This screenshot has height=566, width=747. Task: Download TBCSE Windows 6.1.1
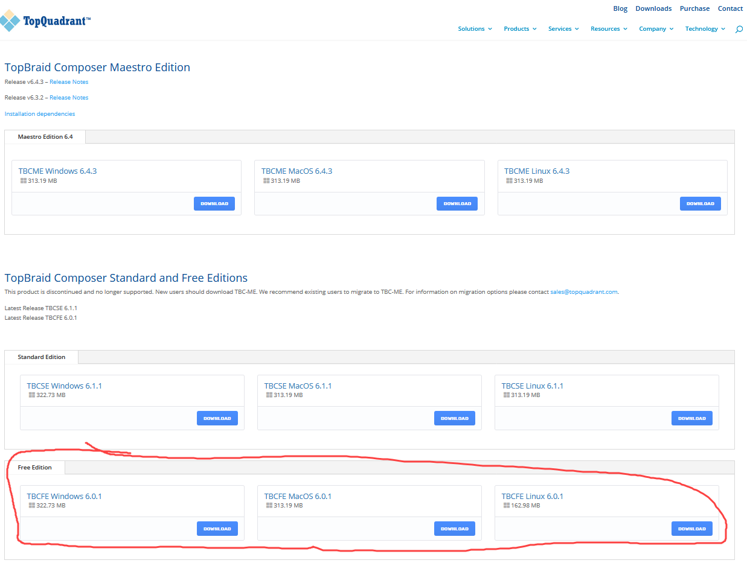point(217,418)
